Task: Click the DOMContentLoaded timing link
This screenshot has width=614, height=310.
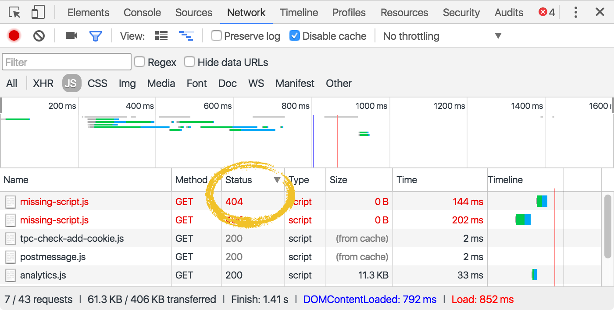Action: 370,299
